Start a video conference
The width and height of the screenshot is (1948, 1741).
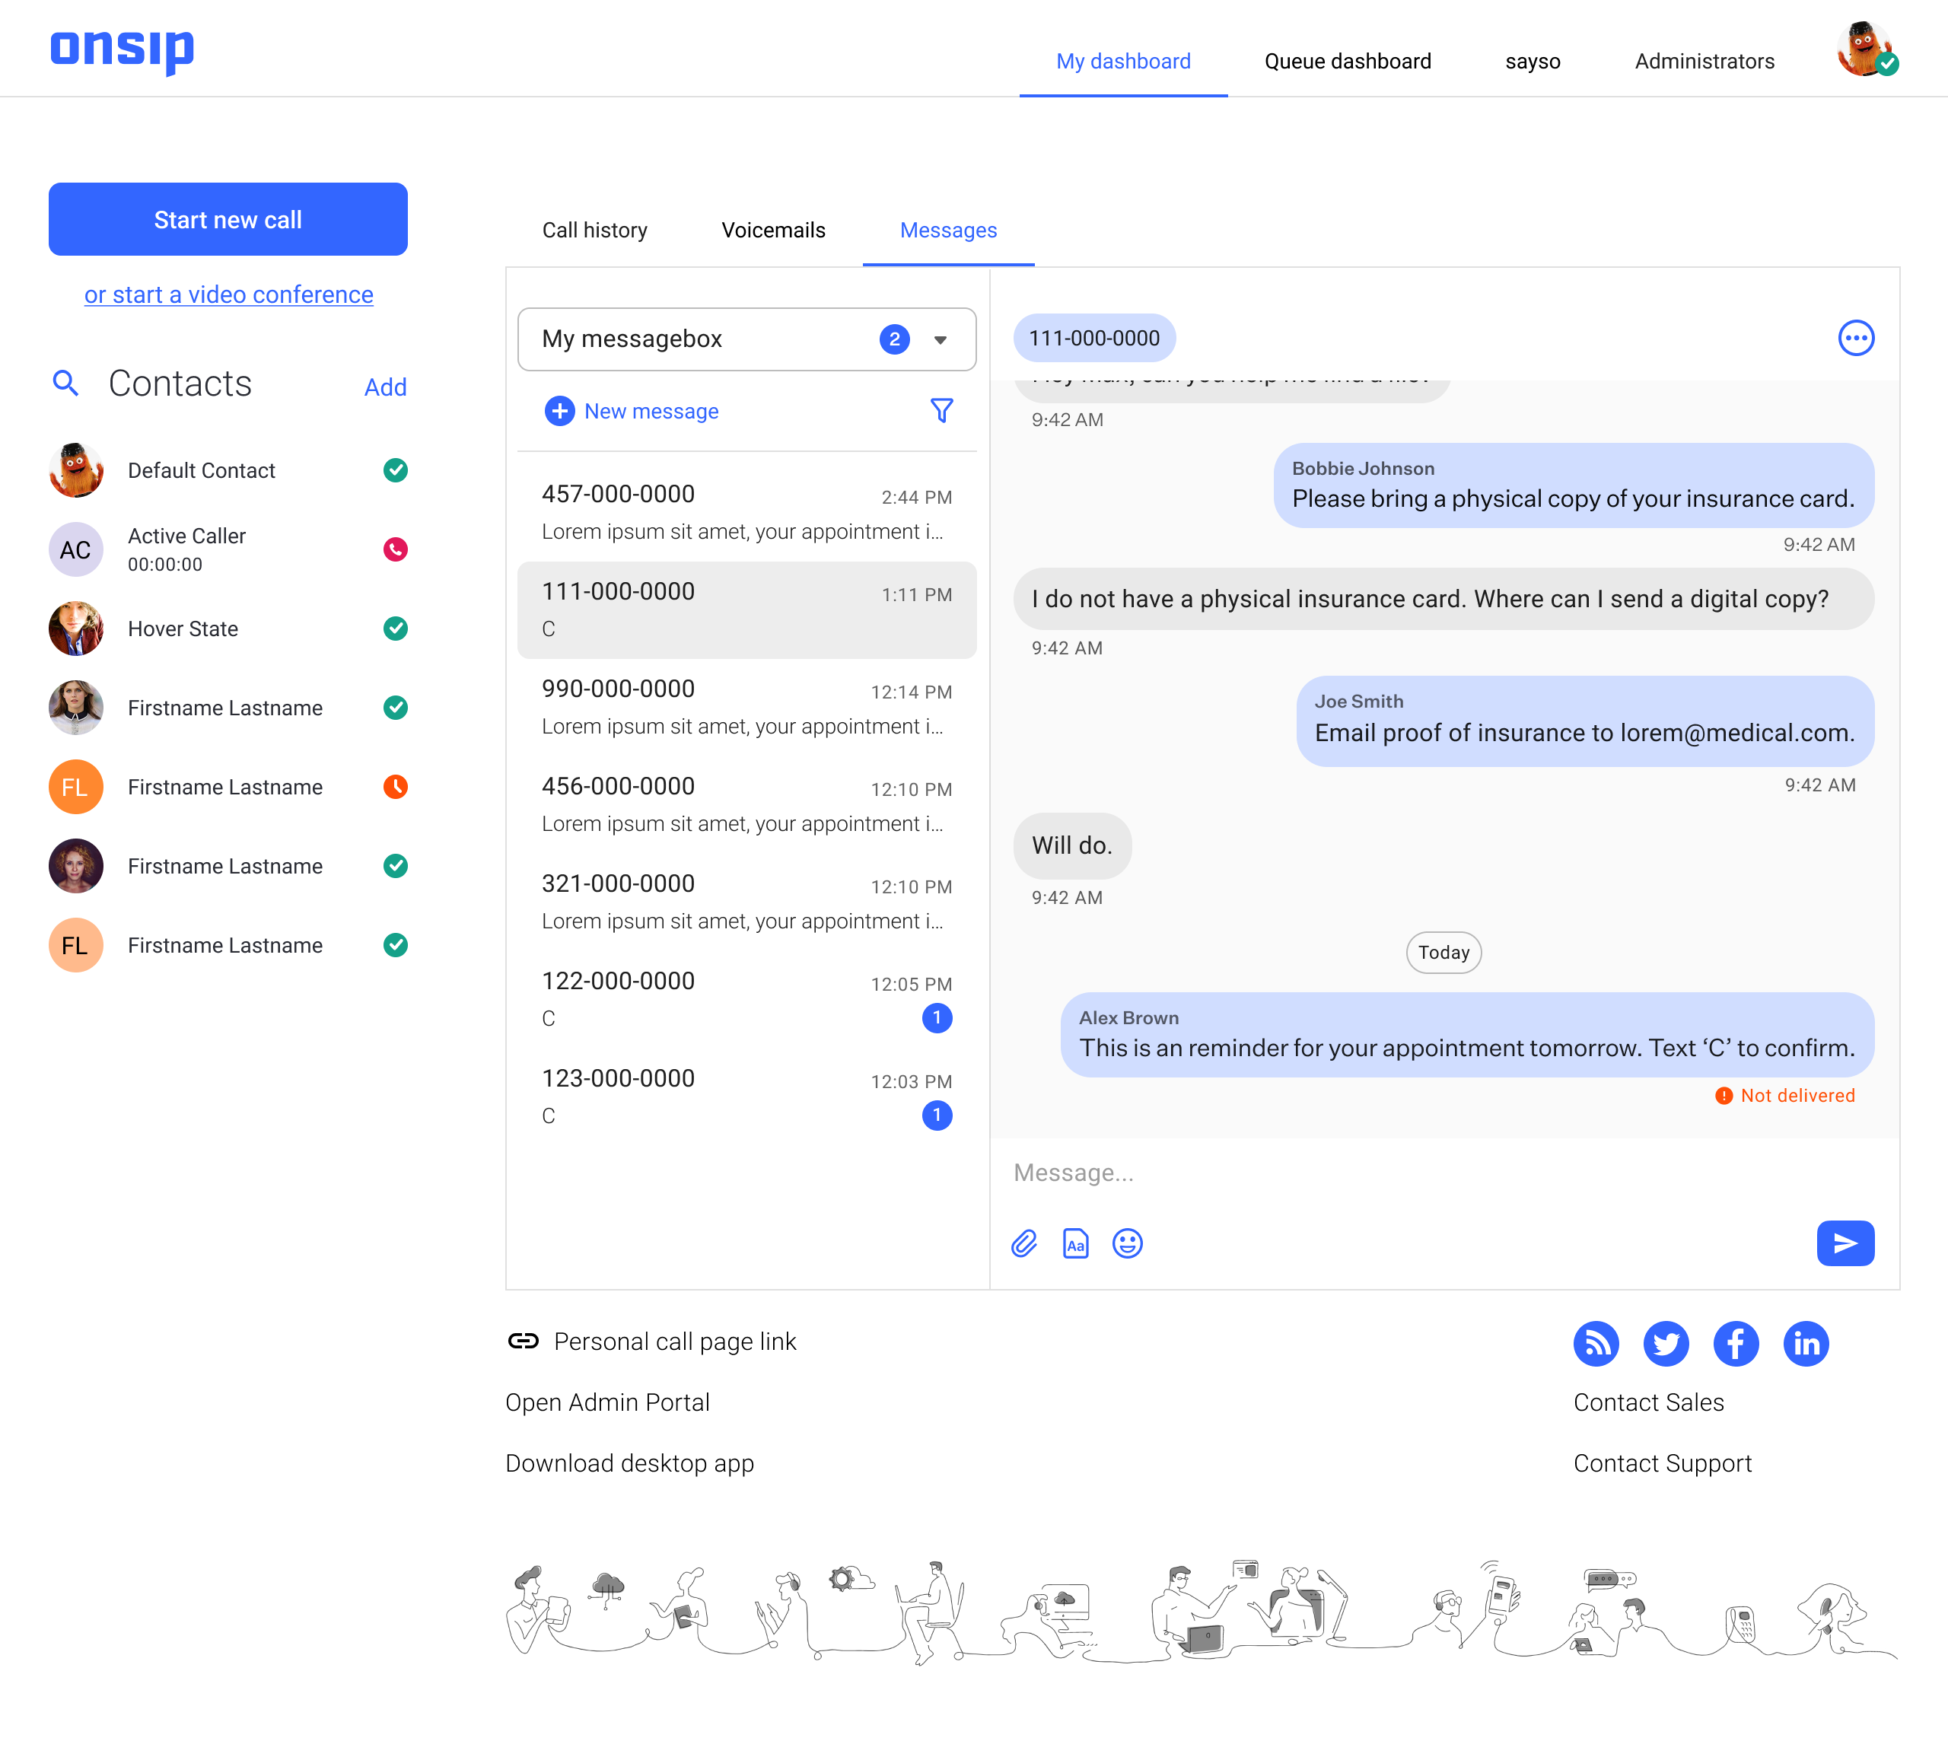tap(228, 294)
